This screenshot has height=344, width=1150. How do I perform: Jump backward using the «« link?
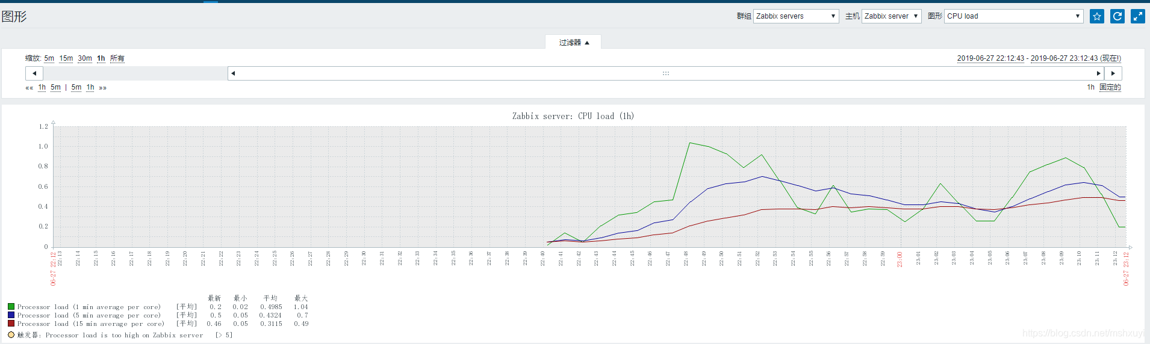click(x=29, y=88)
